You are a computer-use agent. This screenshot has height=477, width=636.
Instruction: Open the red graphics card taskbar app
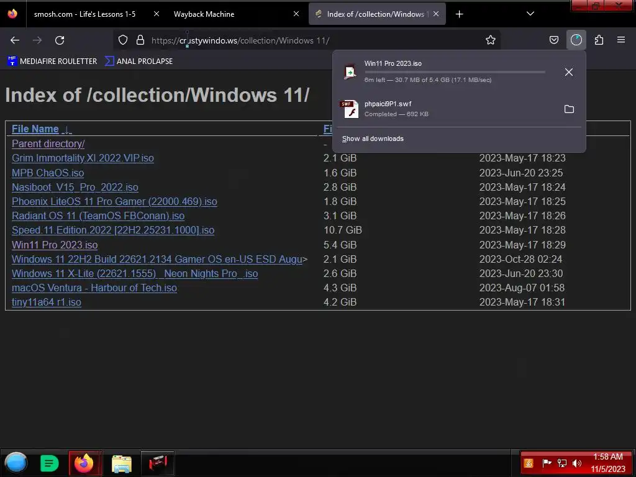pyautogui.click(x=158, y=463)
